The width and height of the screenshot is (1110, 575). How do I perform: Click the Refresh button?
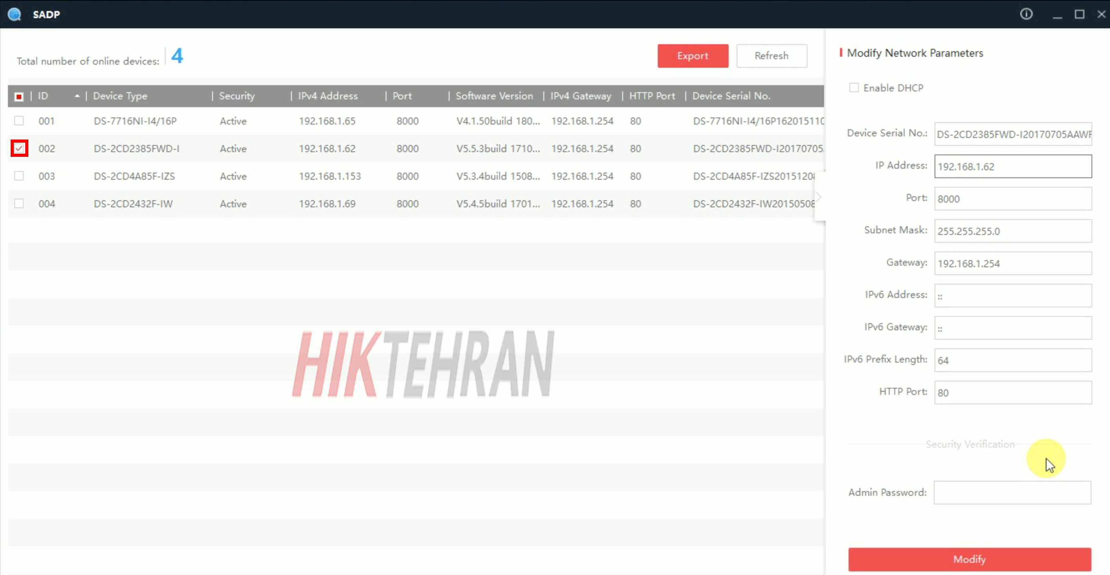point(771,56)
